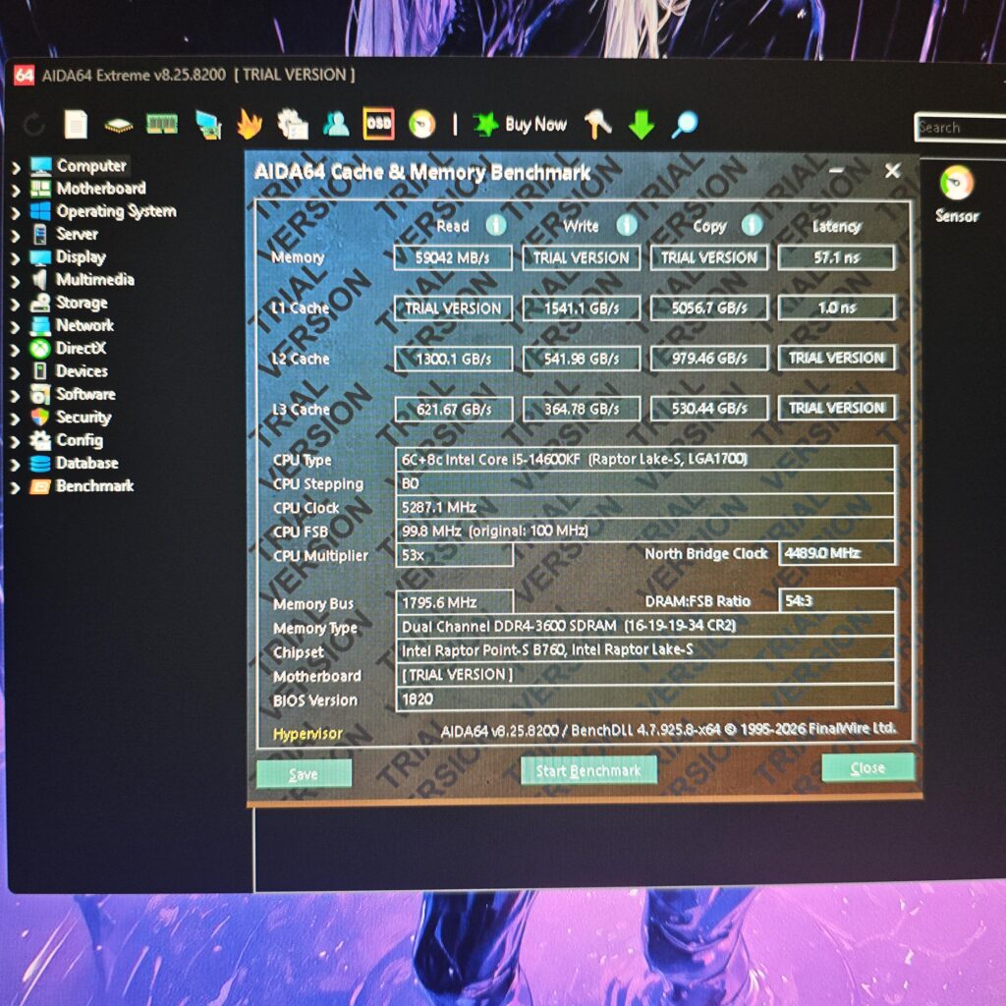Open the OSD panel icon
This screenshot has height=1006, width=1006.
379,125
